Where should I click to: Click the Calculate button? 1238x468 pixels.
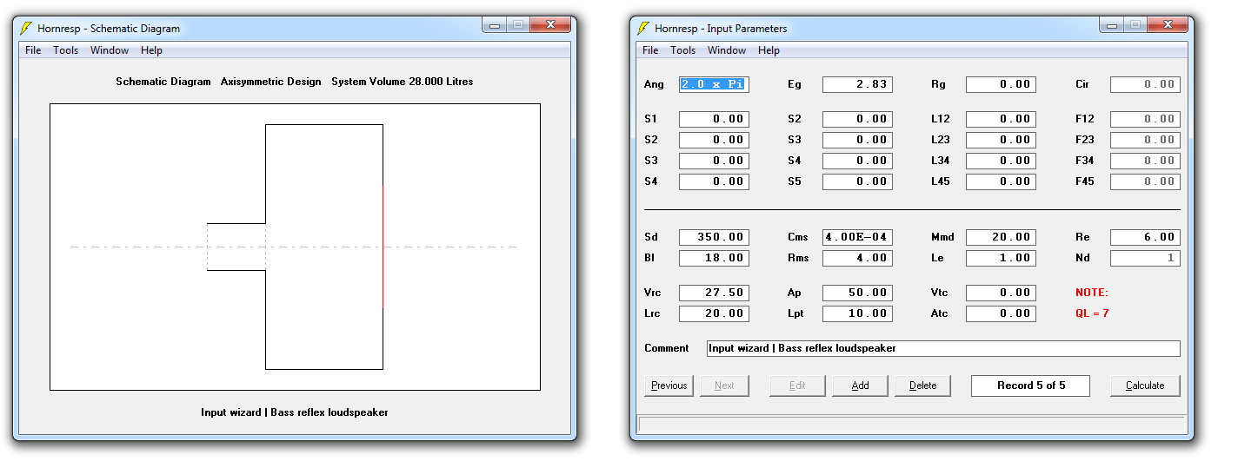point(1145,386)
